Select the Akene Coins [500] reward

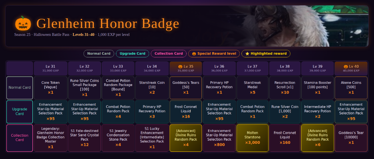[351, 88]
